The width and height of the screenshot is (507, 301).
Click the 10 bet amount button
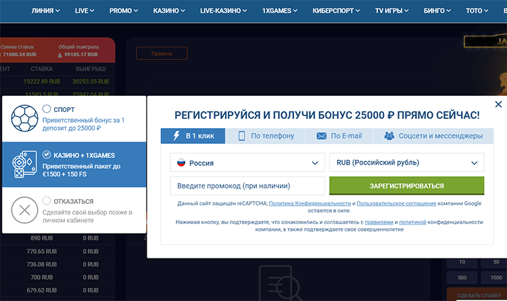(462, 262)
